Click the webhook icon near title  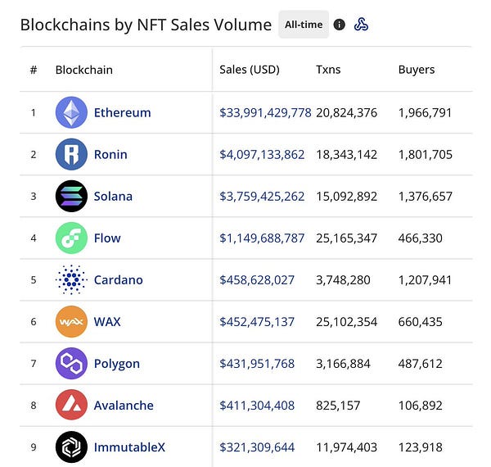[361, 25]
